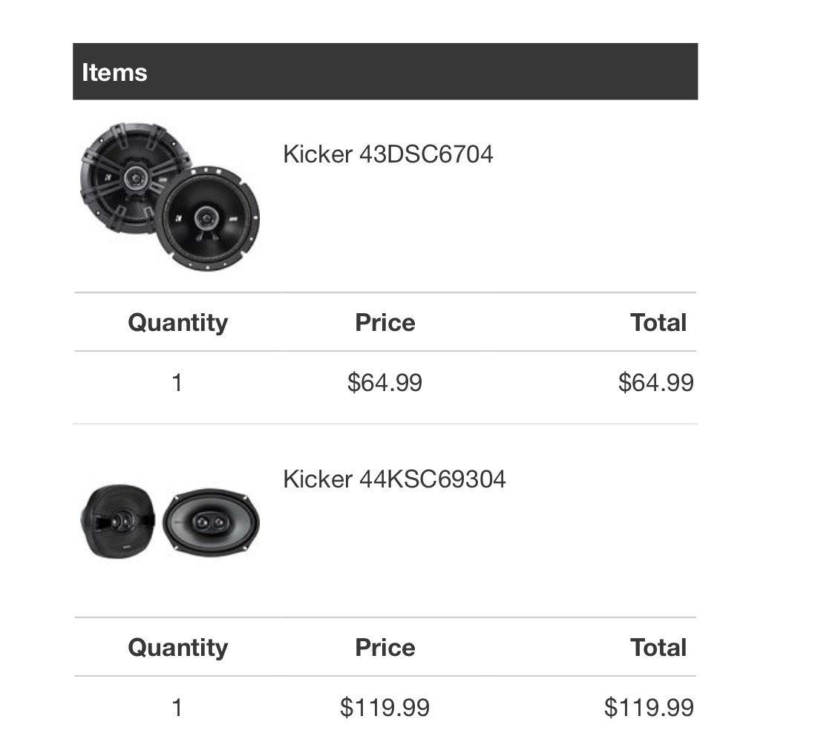This screenshot has width=835, height=742.
Task: Select the $119.99 total value
Action: point(649,707)
